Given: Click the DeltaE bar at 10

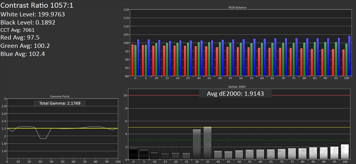Looking at the screenshot, I should [x=154, y=156].
